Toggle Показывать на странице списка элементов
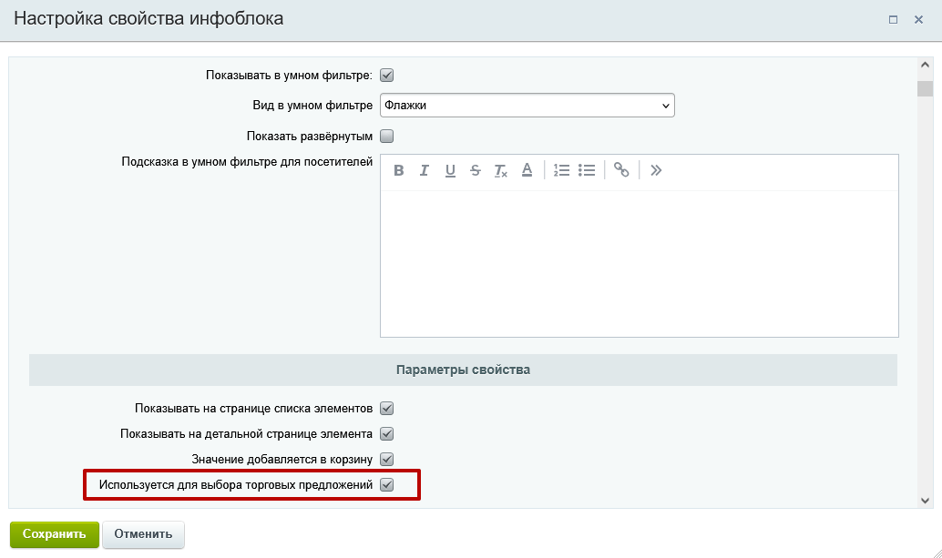The image size is (942, 558). click(386, 408)
